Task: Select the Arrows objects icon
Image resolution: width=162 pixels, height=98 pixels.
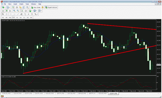Action: [36, 14]
